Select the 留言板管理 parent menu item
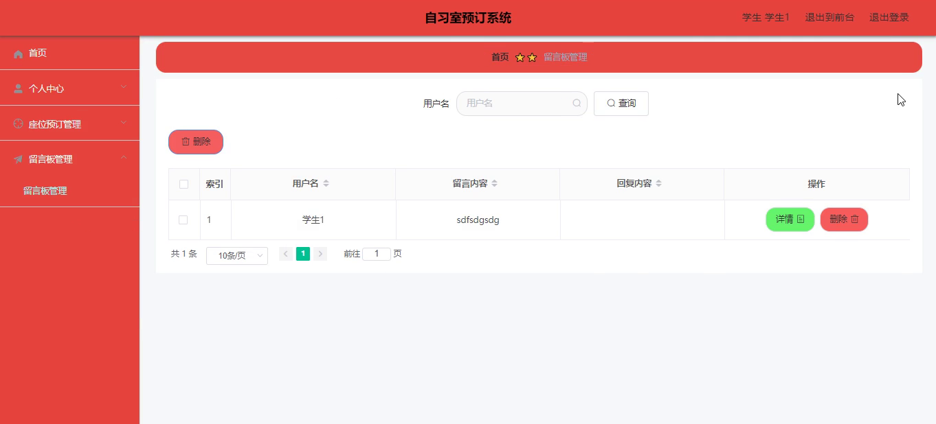 click(x=69, y=159)
